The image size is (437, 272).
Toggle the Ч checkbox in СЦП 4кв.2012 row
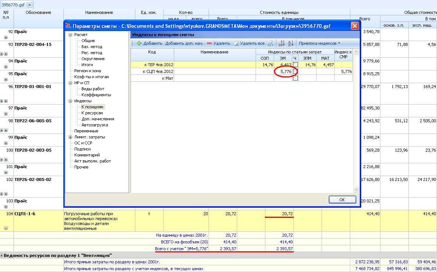(295, 71)
